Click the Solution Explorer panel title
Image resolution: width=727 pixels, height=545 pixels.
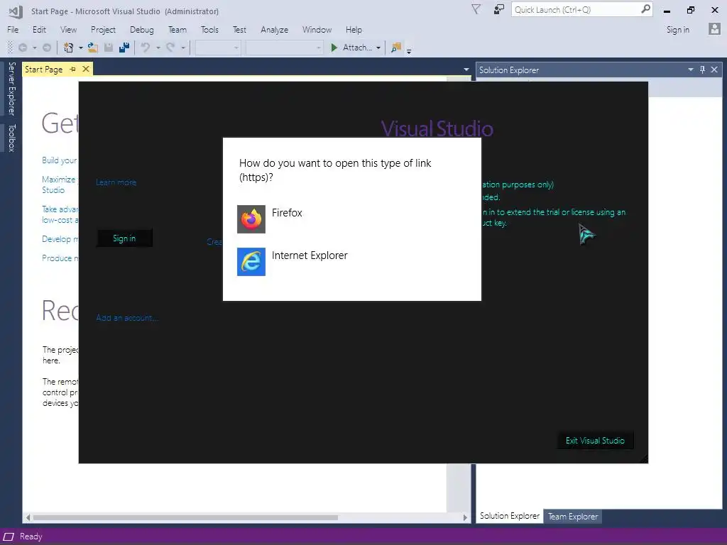pos(508,70)
